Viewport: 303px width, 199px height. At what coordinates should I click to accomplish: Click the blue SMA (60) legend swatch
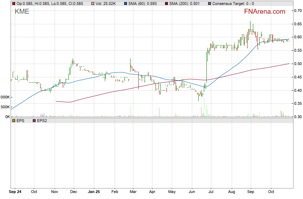[126, 4]
